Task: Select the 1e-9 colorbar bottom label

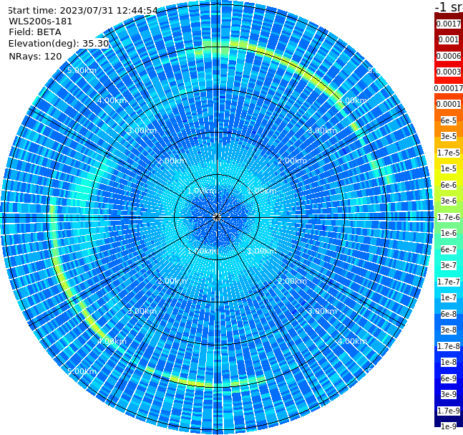Action: coord(449,426)
